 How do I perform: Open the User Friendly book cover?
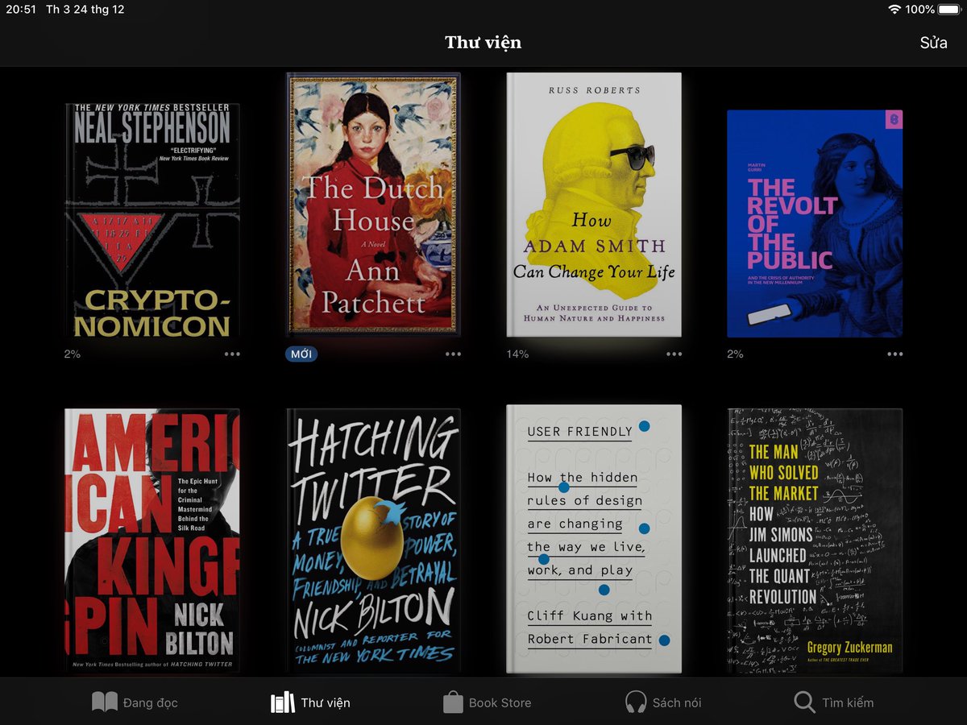point(594,539)
